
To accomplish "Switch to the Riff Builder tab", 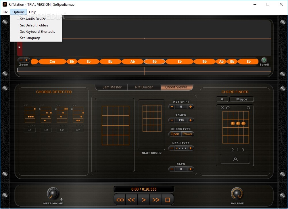I will point(144,87).
